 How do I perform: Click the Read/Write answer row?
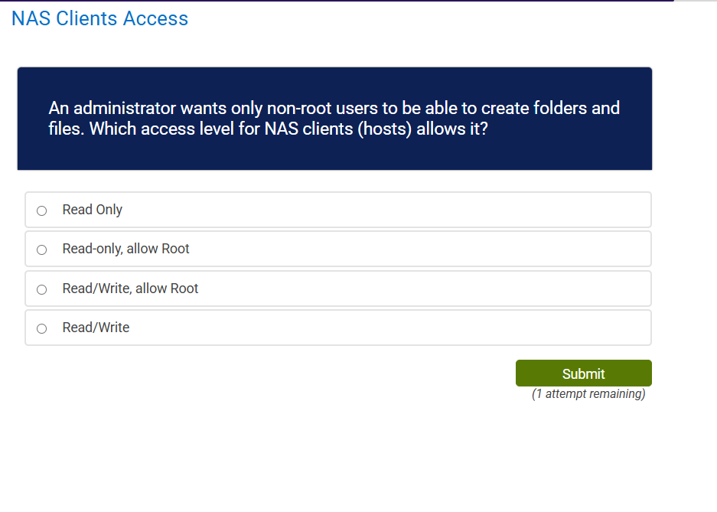(x=337, y=328)
